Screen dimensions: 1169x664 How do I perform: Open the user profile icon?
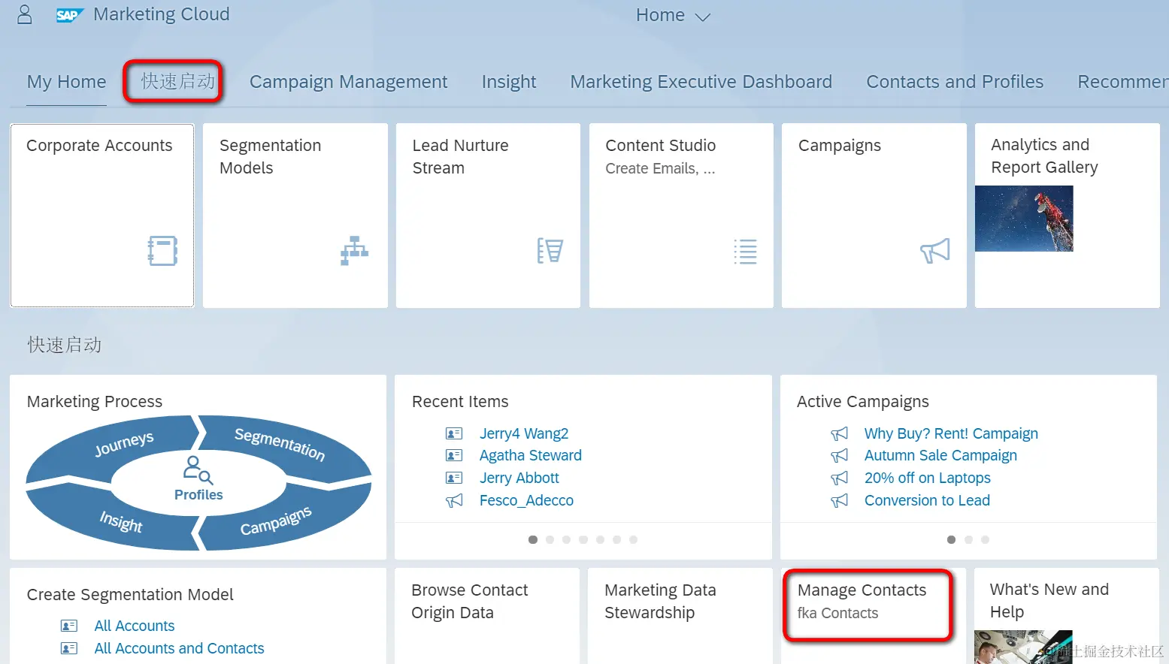pyautogui.click(x=25, y=14)
